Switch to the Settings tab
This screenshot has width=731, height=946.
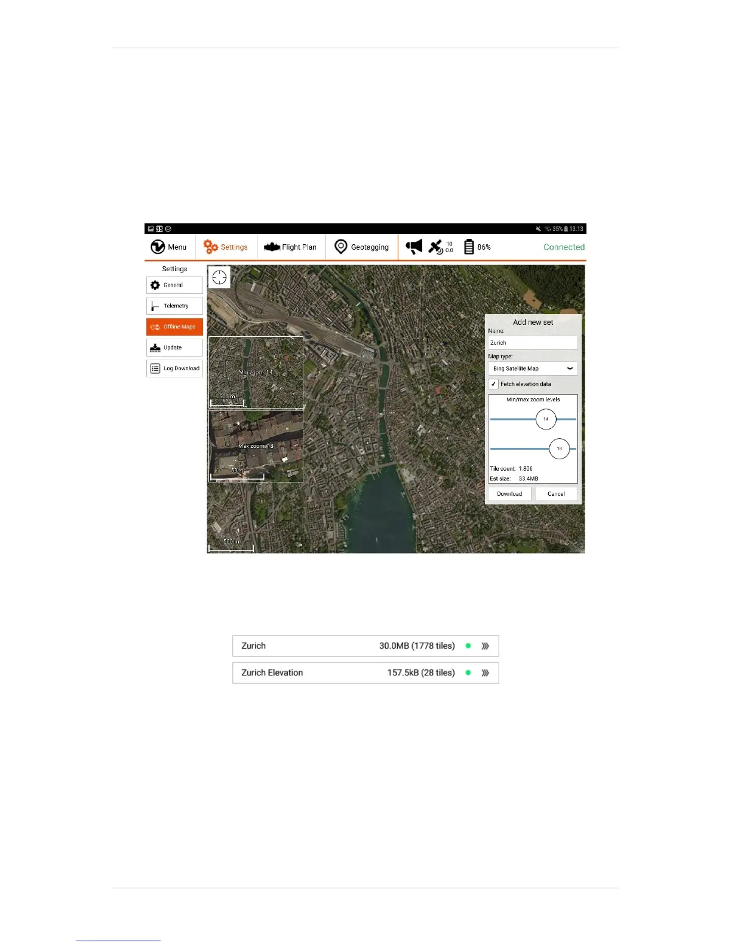[x=226, y=247]
